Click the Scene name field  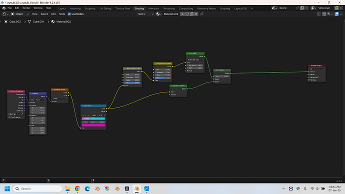tap(286, 8)
